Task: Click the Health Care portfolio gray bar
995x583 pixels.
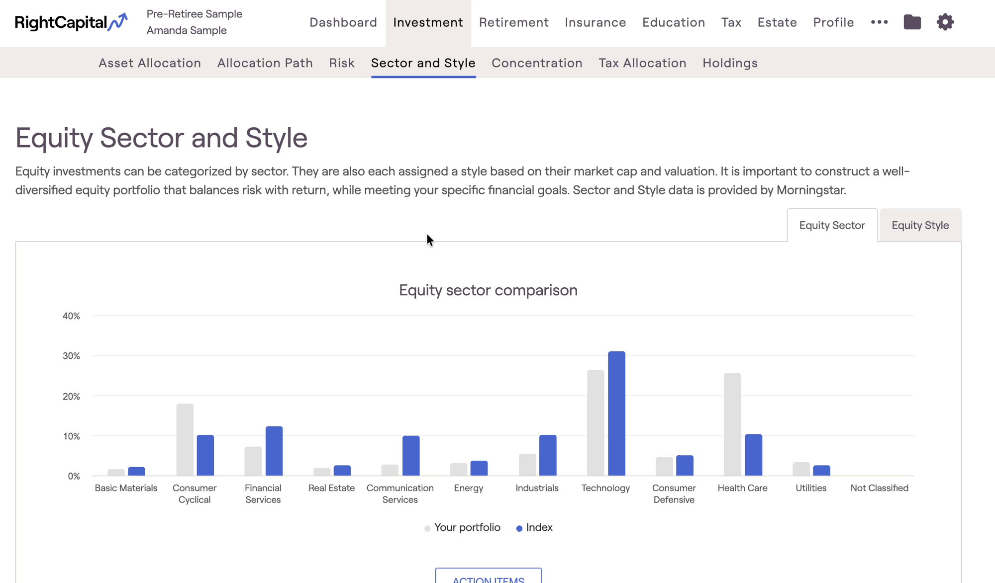Action: pos(732,424)
